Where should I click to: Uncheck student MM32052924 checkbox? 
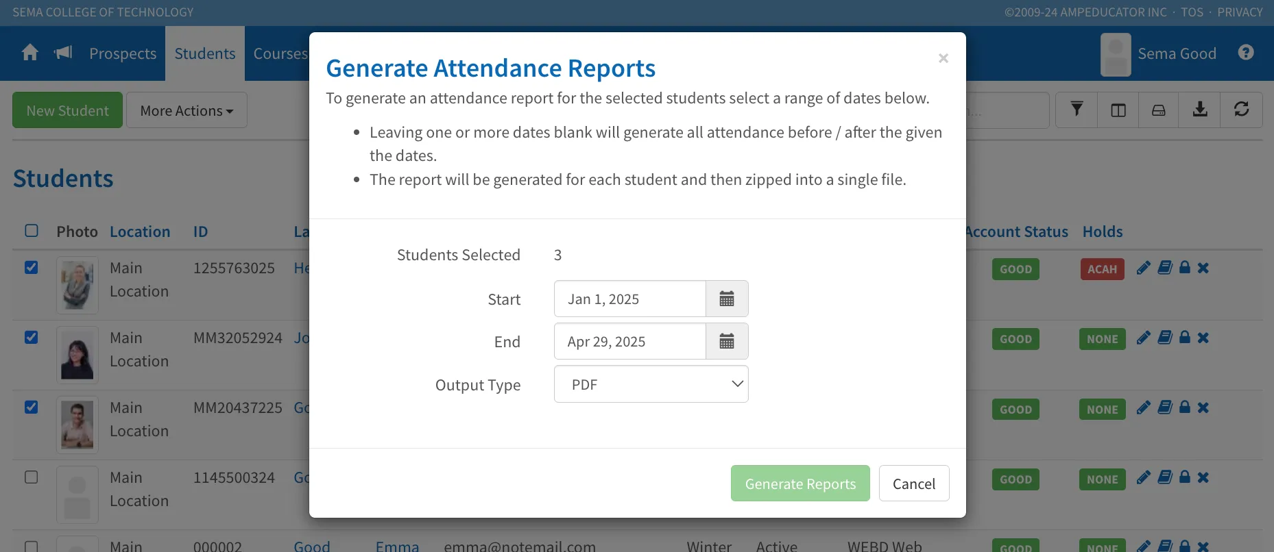coord(32,338)
